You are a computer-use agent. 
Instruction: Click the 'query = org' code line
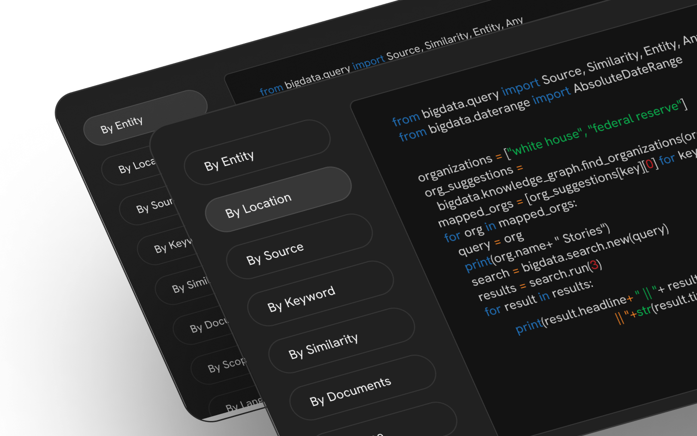pyautogui.click(x=491, y=243)
